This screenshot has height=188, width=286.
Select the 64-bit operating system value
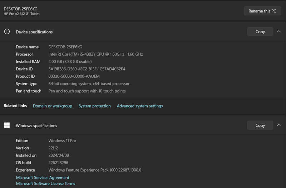pos(89,84)
